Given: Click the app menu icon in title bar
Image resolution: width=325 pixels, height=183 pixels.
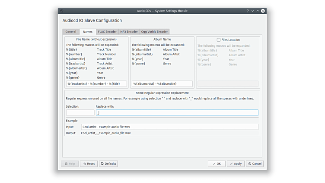Looking at the screenshot, I should [x=62, y=10].
